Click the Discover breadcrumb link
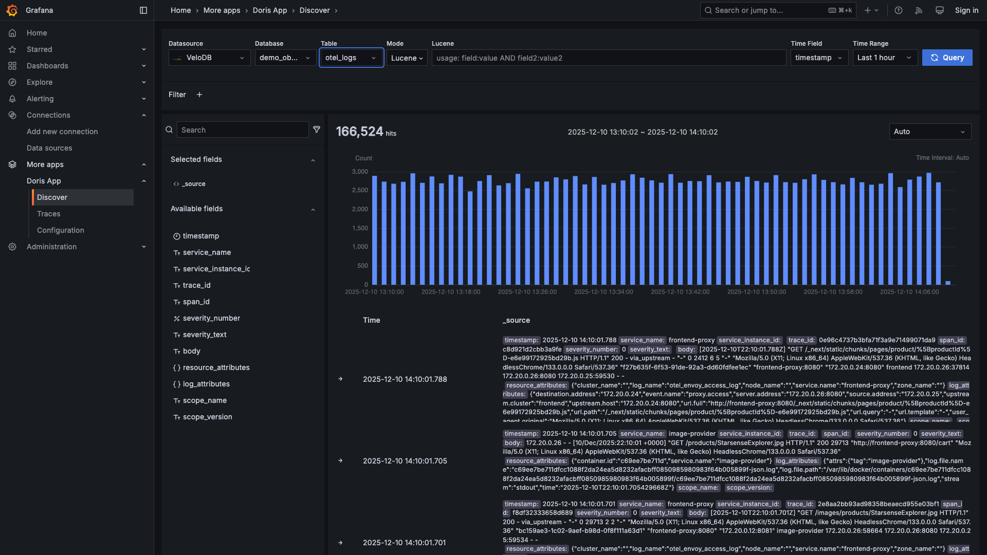Viewport: 987px width, 555px height. [x=314, y=10]
